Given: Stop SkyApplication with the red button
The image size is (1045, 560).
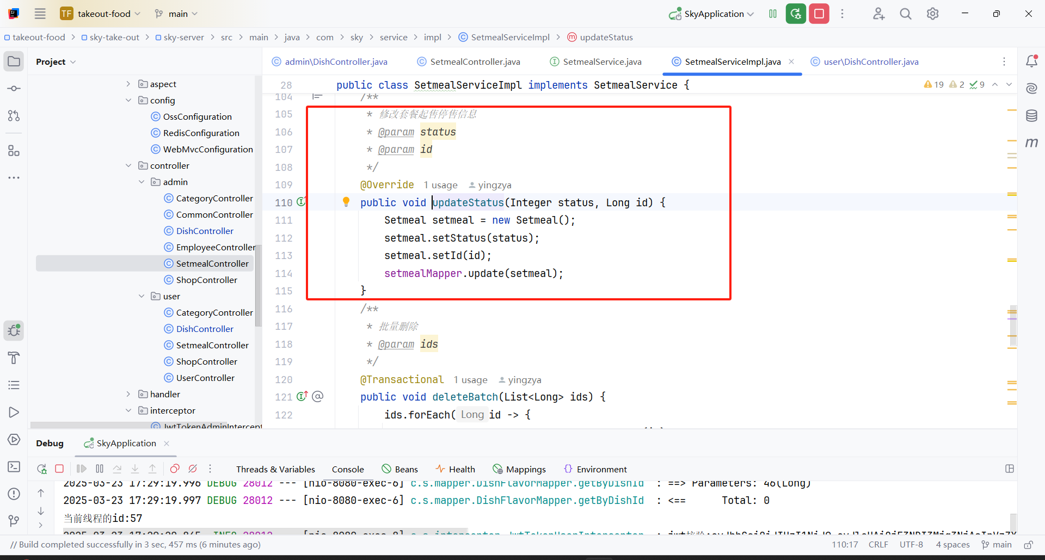Looking at the screenshot, I should [x=819, y=14].
